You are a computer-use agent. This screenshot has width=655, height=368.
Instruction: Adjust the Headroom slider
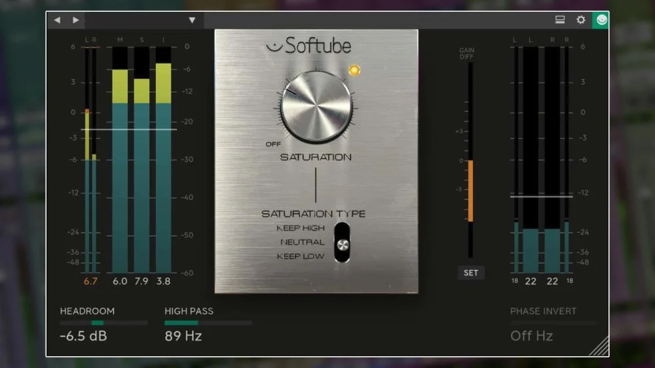pos(103,323)
